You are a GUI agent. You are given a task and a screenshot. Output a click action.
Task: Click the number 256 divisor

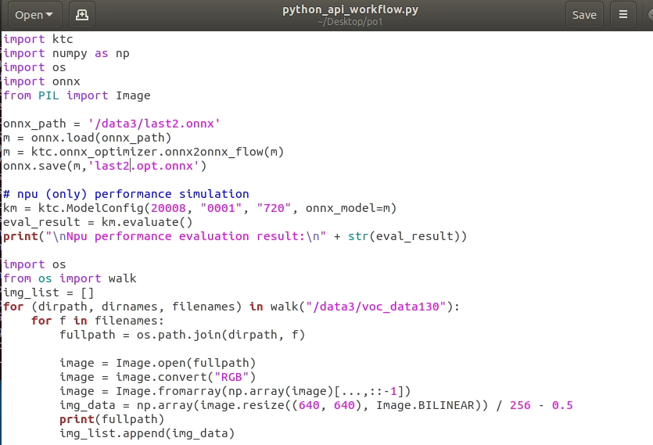tap(520, 405)
